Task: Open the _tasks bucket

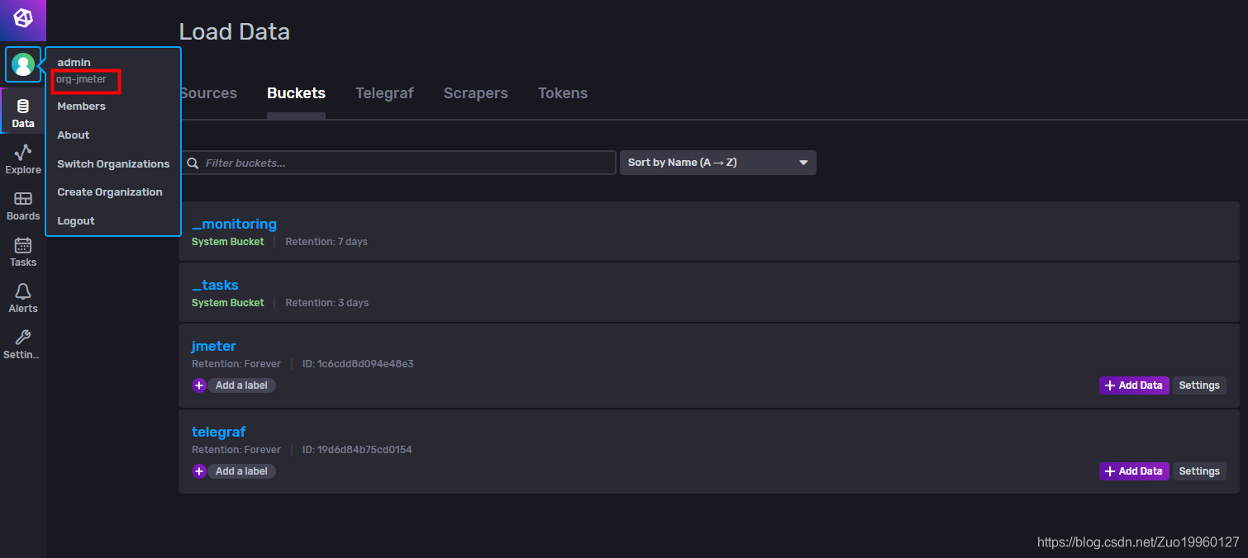Action: [215, 285]
